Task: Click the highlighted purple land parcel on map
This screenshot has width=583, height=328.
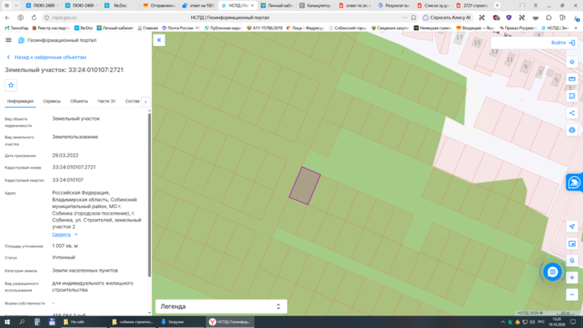Action: pyautogui.click(x=305, y=186)
